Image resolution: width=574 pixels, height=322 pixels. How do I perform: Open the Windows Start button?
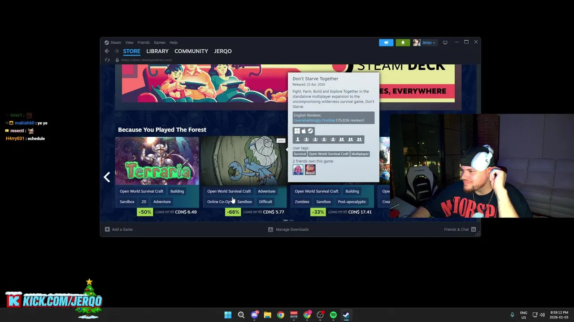pyautogui.click(x=228, y=315)
